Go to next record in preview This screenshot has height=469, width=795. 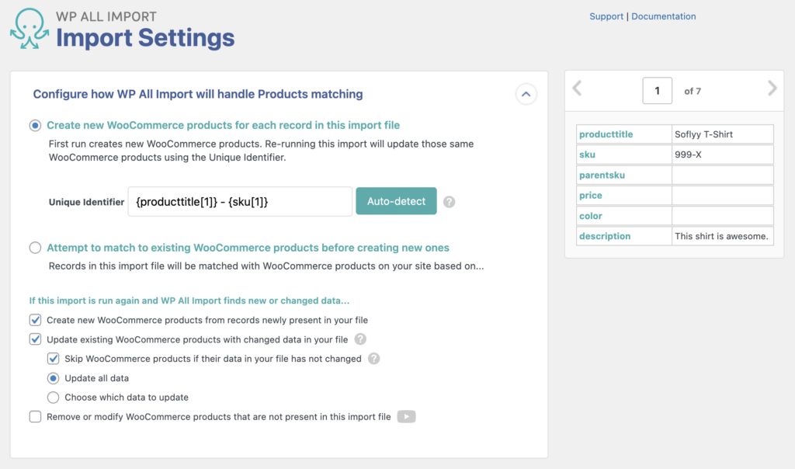coord(772,89)
